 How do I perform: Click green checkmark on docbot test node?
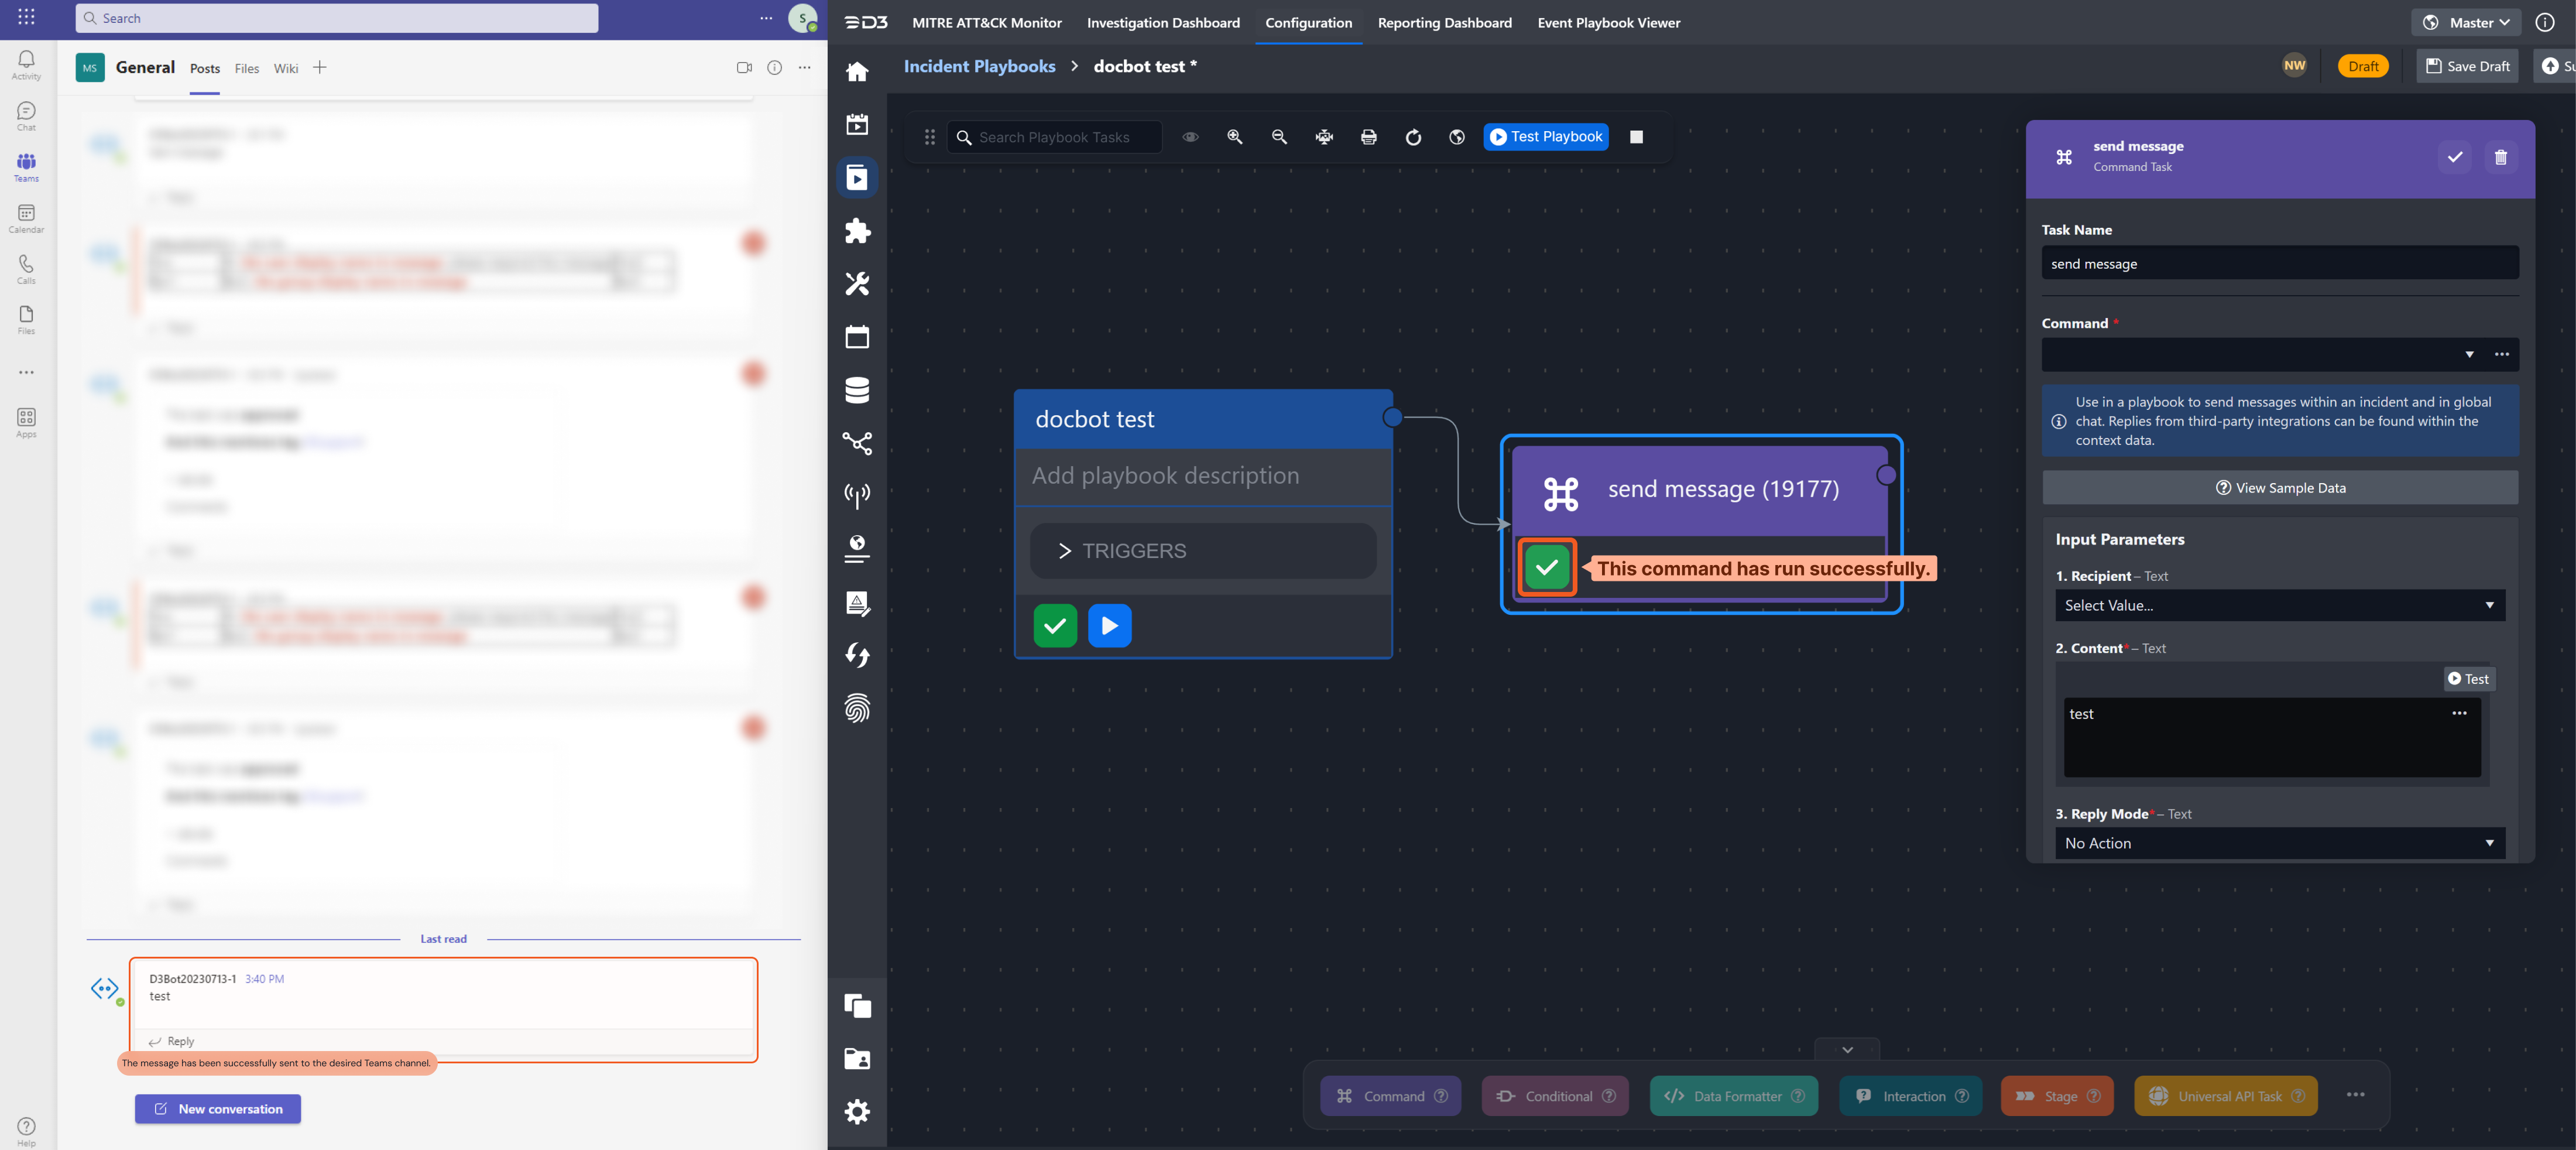point(1054,626)
